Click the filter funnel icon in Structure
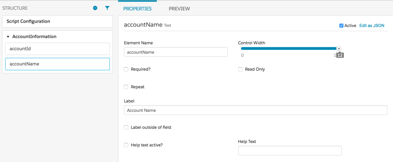Viewport: 393px width, 162px height. [107, 8]
